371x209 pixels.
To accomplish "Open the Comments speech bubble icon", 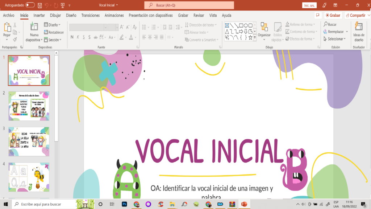I will [318, 15].
